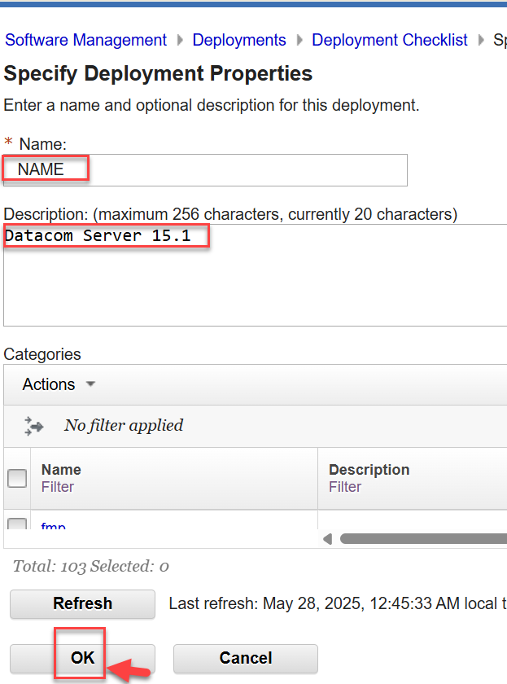The height and width of the screenshot is (684, 507).
Task: Toggle the select-all checkbox in table header
Action: [x=16, y=478]
